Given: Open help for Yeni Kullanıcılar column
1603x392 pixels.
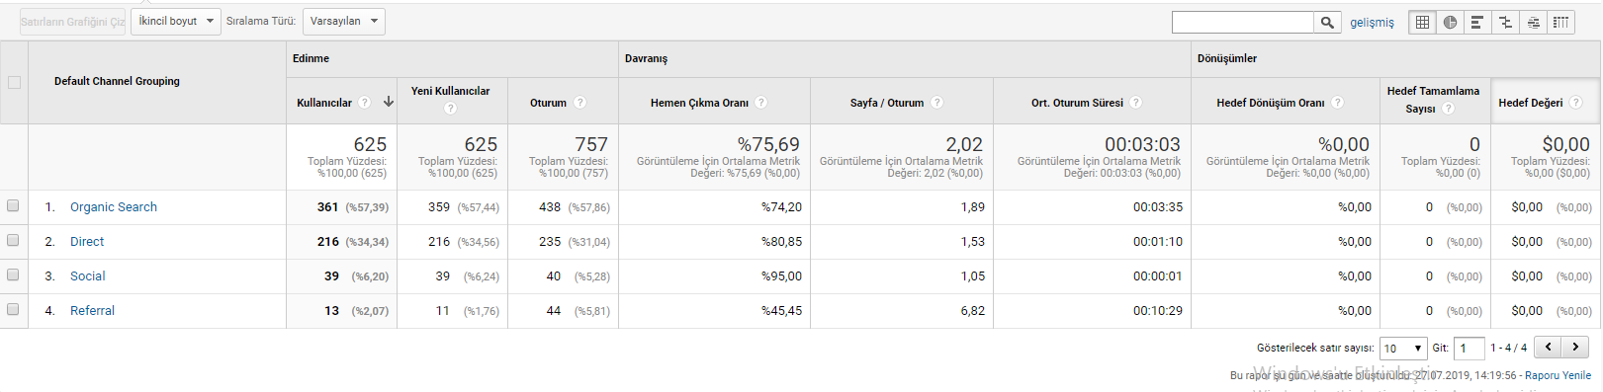Looking at the screenshot, I should click(451, 109).
